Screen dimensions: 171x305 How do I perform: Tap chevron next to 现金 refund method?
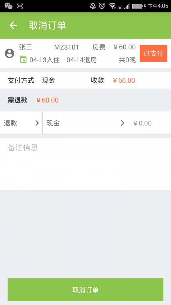[x=123, y=123]
